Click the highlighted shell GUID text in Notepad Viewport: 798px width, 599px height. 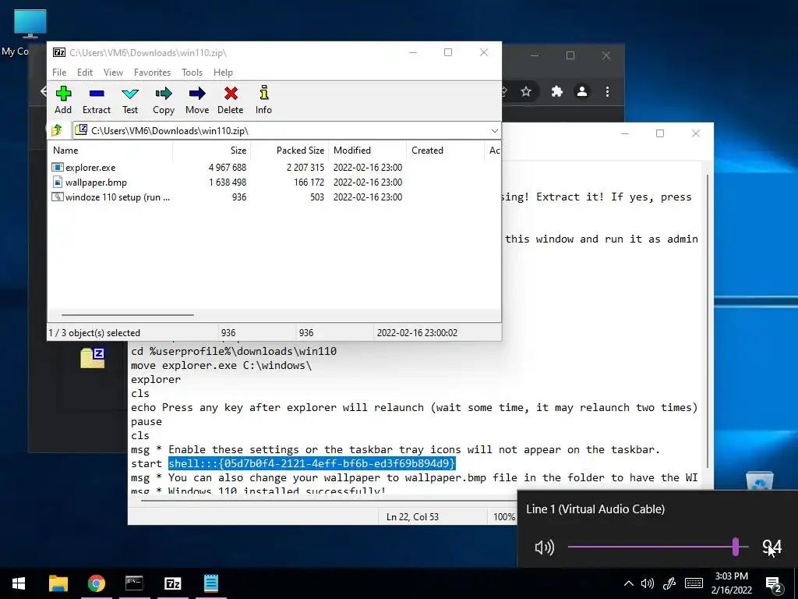312,463
